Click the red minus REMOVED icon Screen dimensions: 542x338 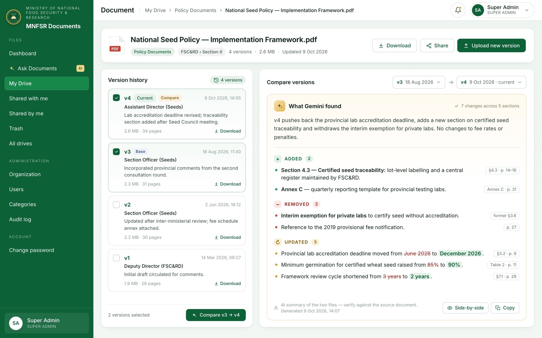click(278, 204)
